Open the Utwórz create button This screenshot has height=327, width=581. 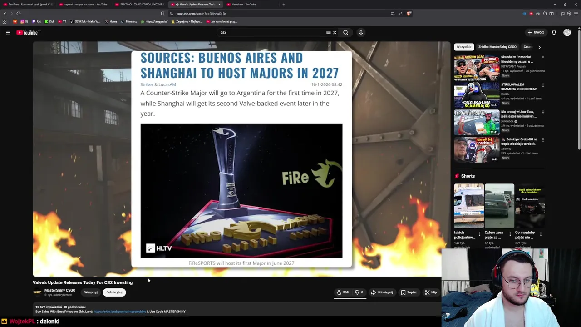(x=536, y=32)
